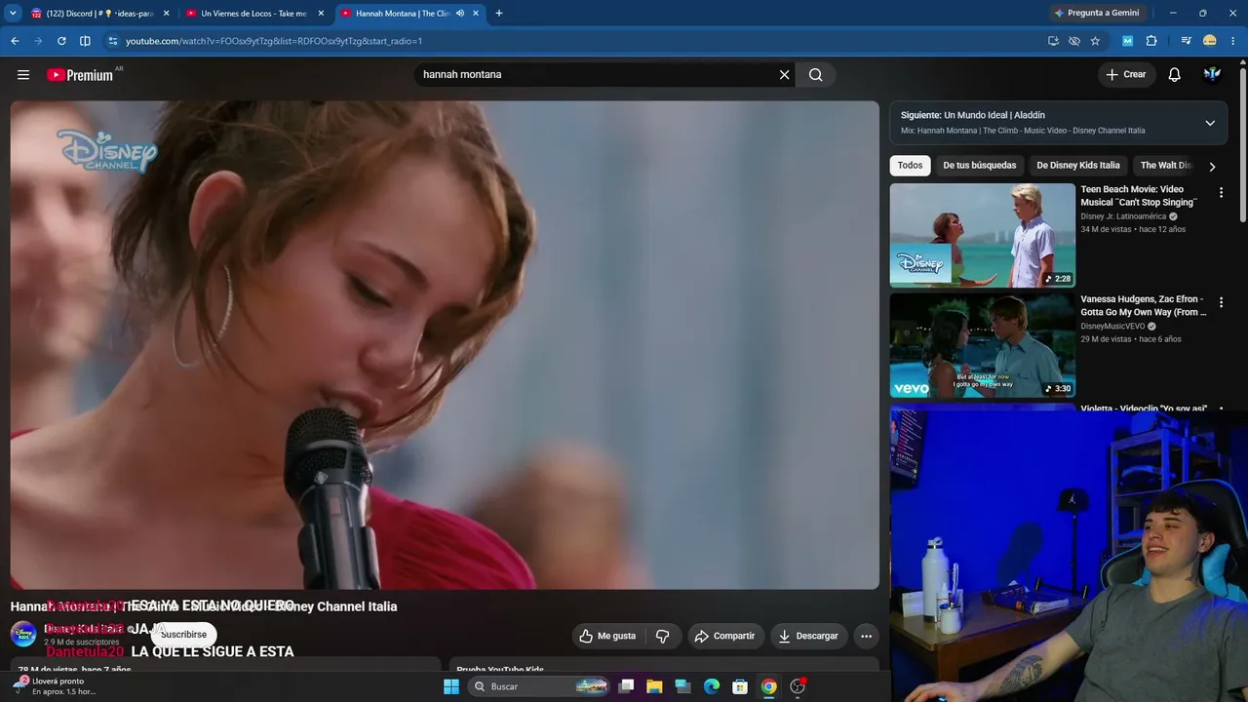Click the Suscribirse button

[183, 635]
